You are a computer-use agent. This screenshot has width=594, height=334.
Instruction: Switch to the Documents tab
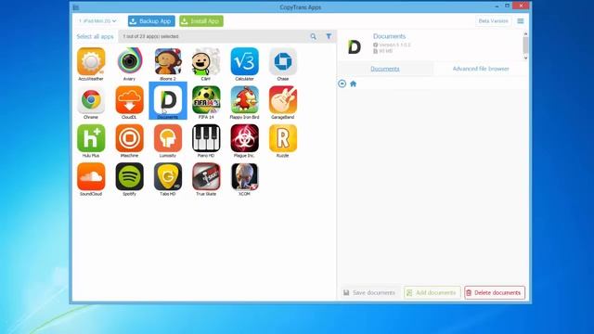click(x=385, y=69)
